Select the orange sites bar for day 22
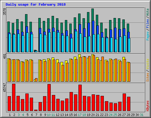This screenshot has height=118, width=151. tap(103, 69)
